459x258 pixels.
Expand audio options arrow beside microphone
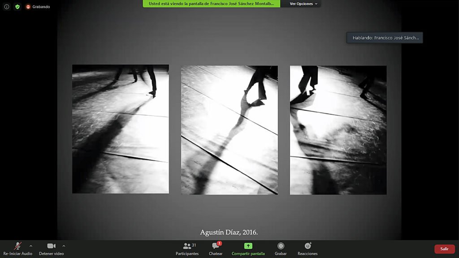point(31,246)
